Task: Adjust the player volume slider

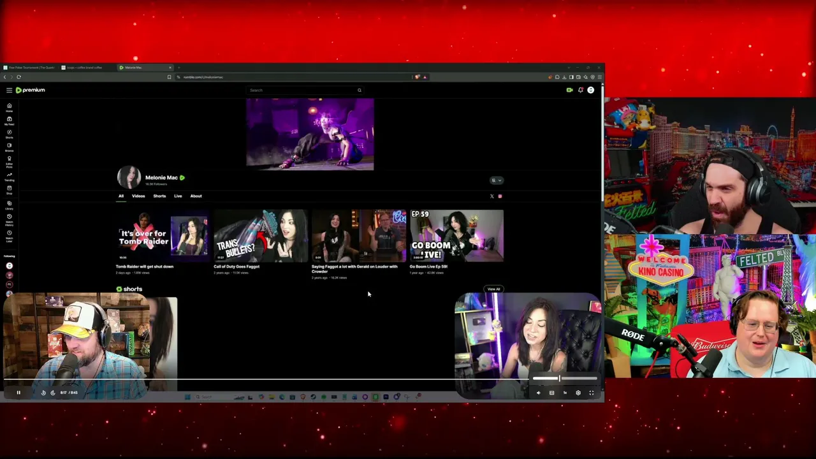Action: [x=565, y=379]
